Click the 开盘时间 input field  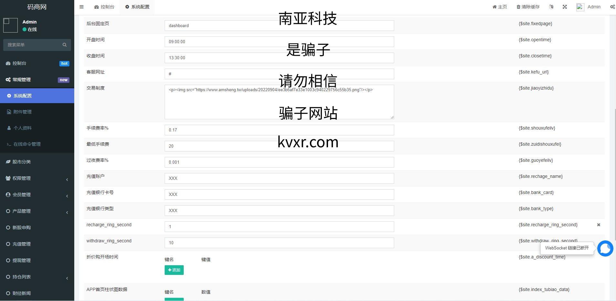[279, 42]
